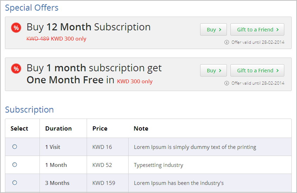
Task: Click the Select column header
Action: 19,128
